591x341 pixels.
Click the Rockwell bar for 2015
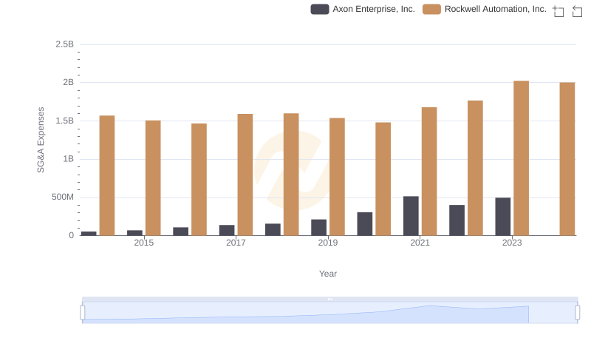[x=153, y=178]
